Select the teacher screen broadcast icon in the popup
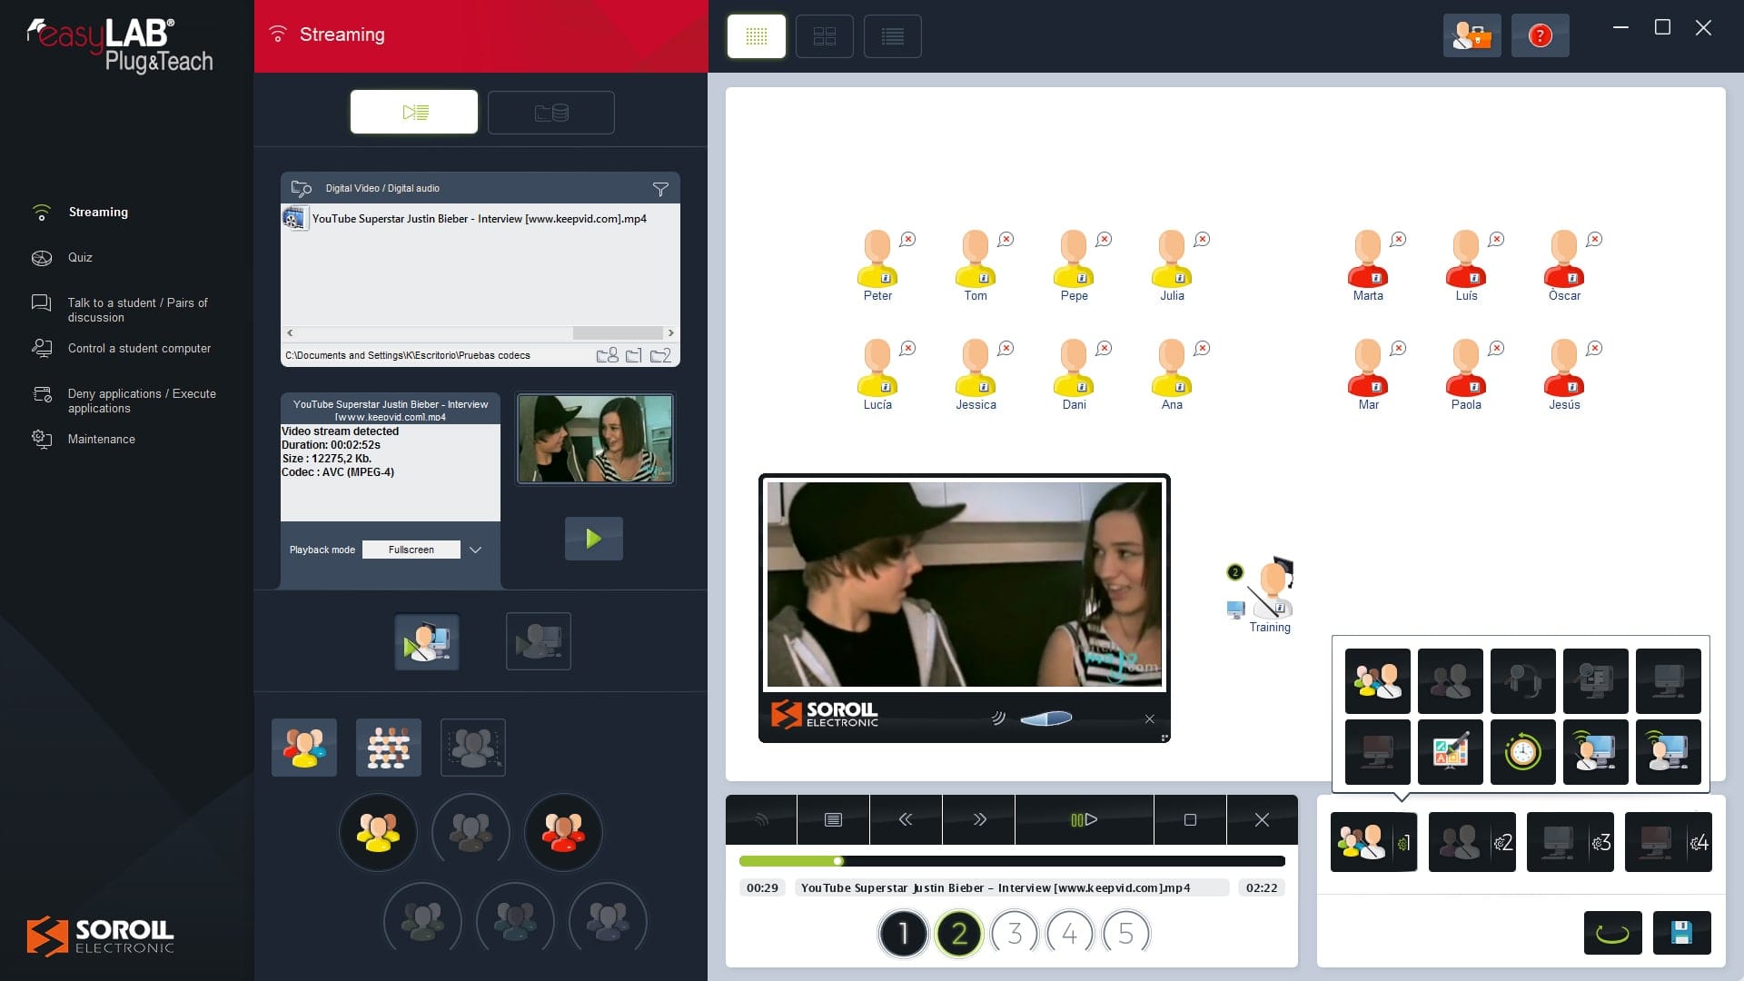 (1596, 752)
